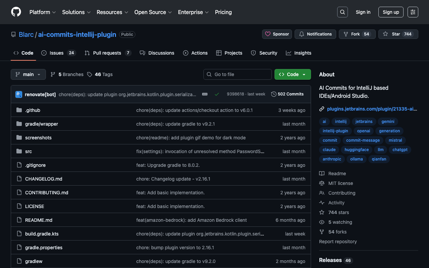
Task: Expand the Platform menu in header
Action: (x=42, y=12)
